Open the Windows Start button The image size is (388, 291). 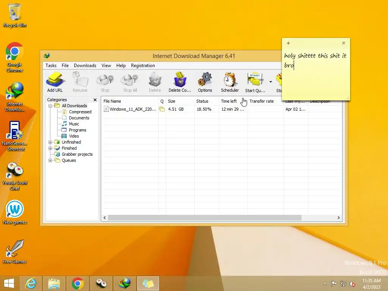tap(9, 283)
